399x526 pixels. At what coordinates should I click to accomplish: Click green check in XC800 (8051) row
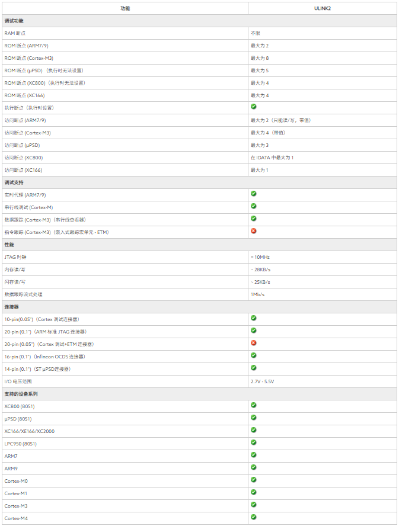pos(254,405)
